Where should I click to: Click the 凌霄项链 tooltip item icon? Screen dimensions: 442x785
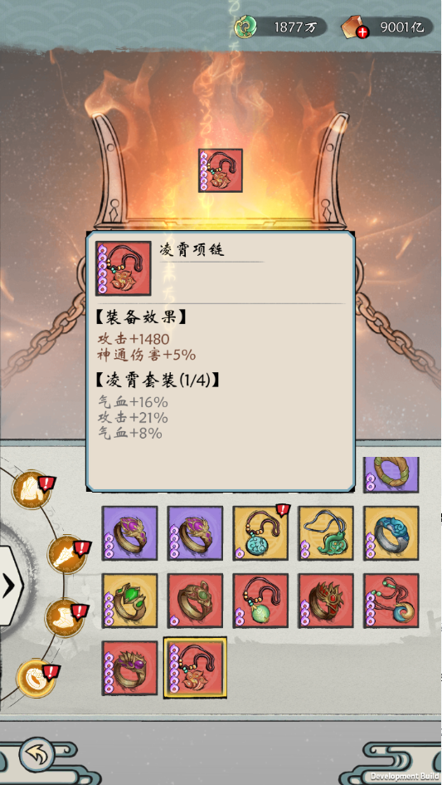click(x=123, y=268)
